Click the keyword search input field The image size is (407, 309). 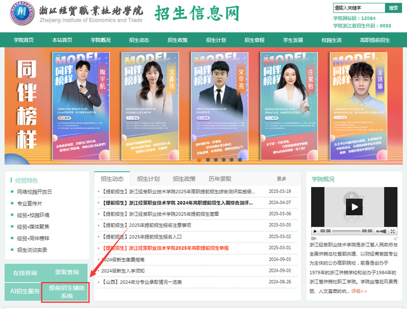[358, 8]
